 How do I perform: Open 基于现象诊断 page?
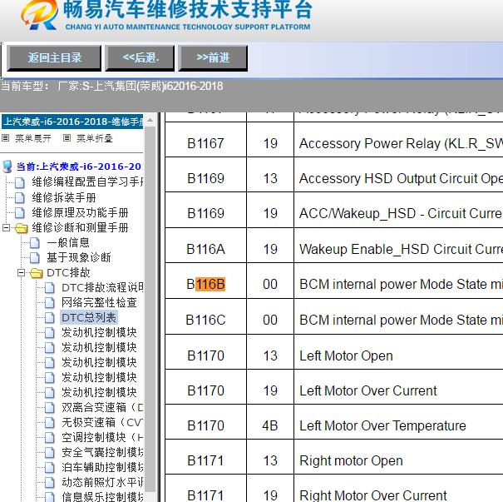pos(79,257)
